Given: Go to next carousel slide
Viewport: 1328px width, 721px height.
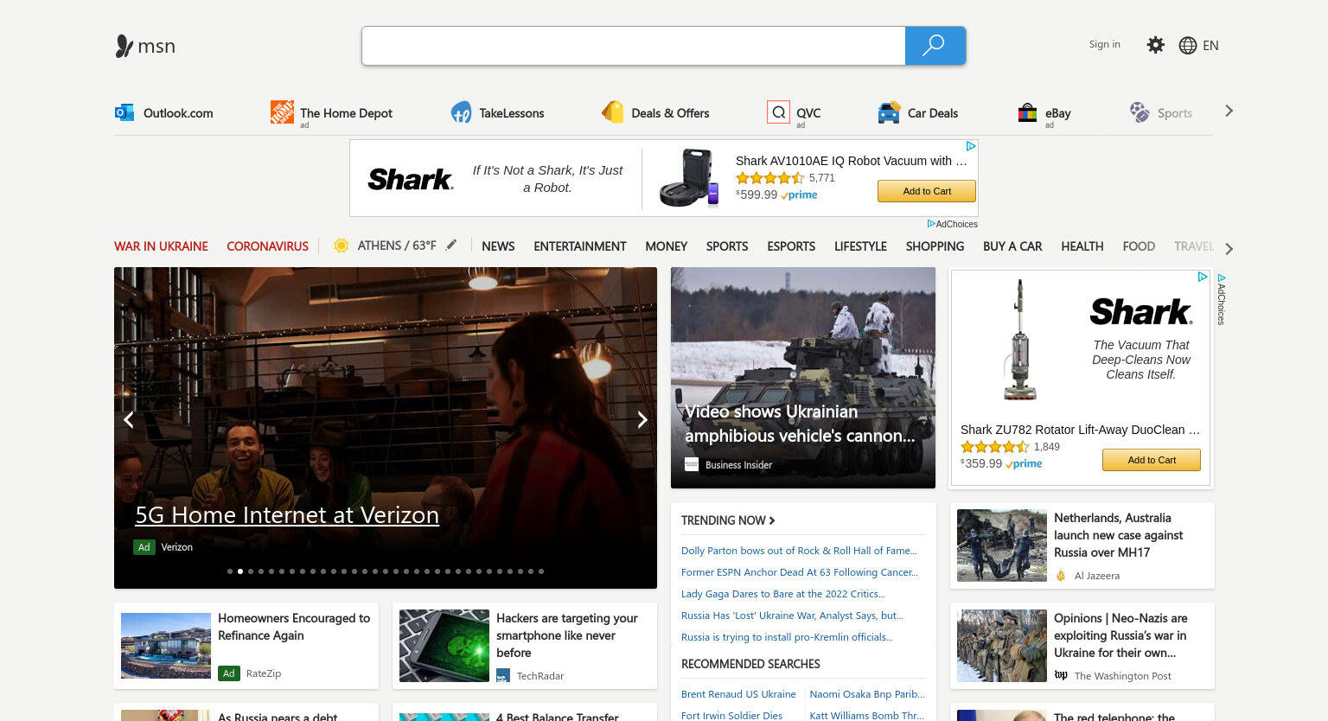Looking at the screenshot, I should (642, 419).
